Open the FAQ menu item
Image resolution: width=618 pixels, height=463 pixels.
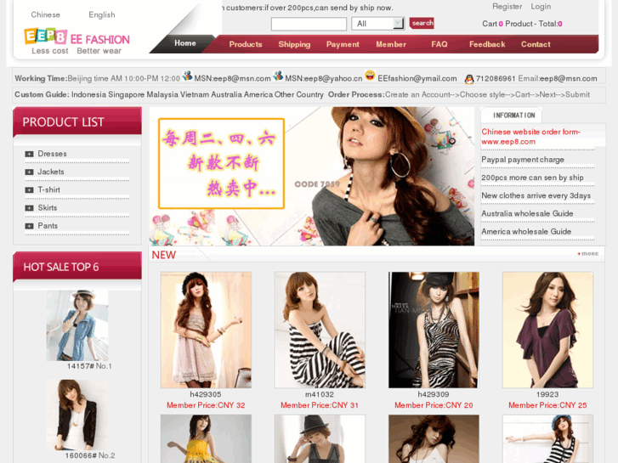(x=439, y=44)
